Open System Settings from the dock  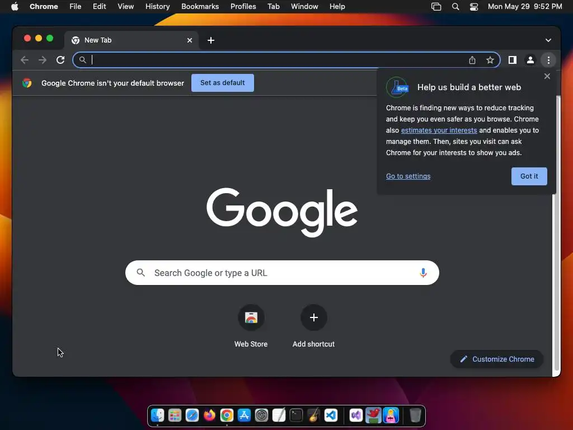point(262,415)
